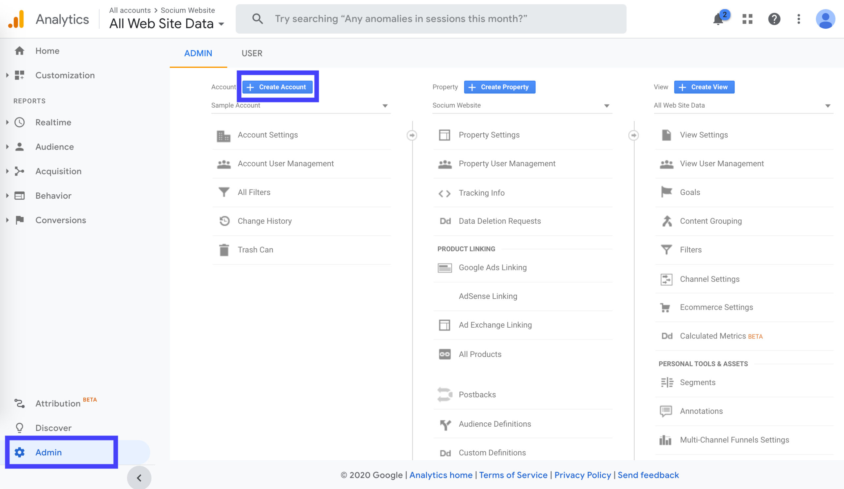Image resolution: width=844 pixels, height=489 pixels.
Task: Expand the Behavior reports section
Action: [x=7, y=196]
